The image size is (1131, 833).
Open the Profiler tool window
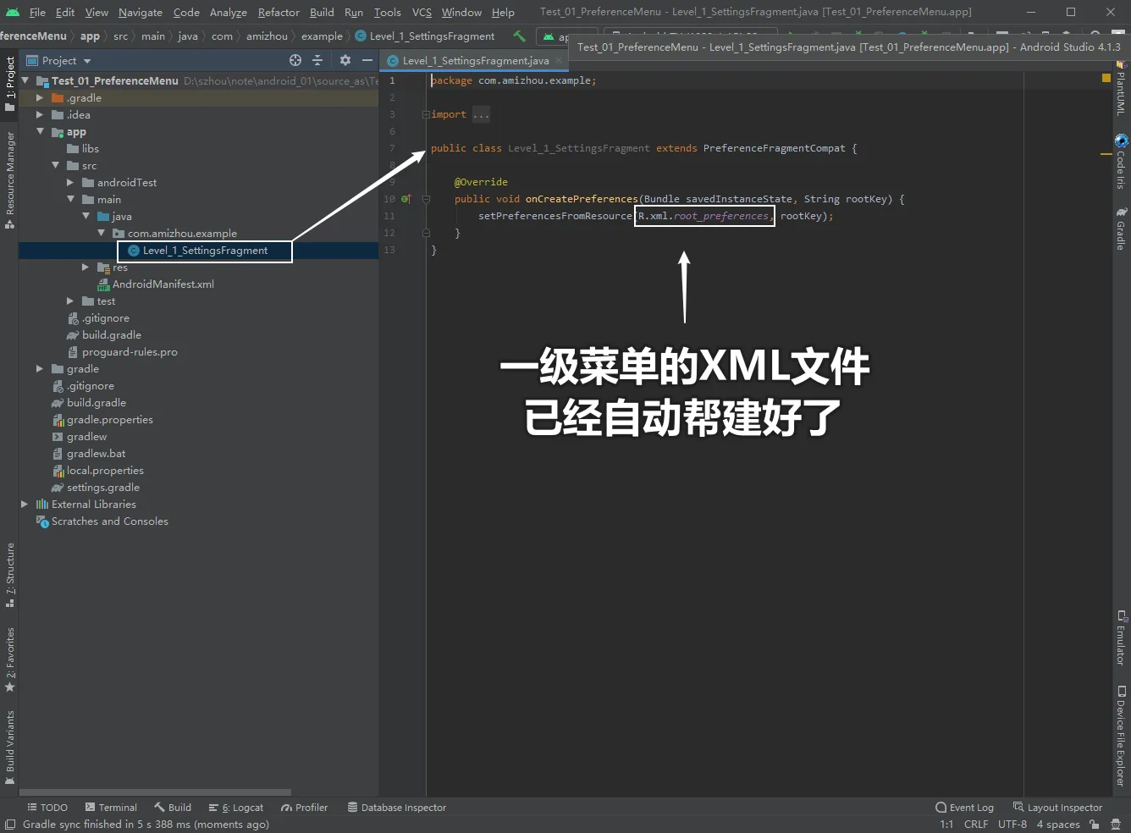point(304,808)
